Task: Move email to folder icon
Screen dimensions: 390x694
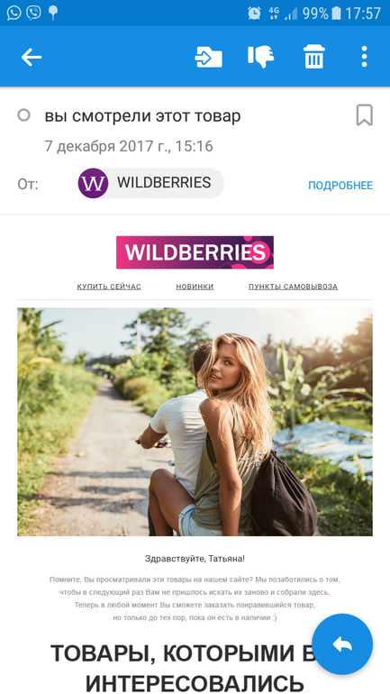Action: coord(208,57)
